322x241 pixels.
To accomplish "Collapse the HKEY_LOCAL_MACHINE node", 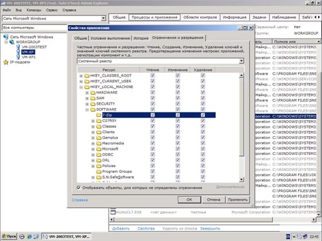I will coord(81,87).
